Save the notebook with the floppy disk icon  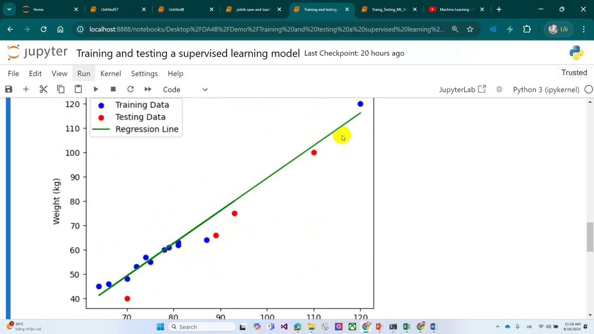point(8,89)
